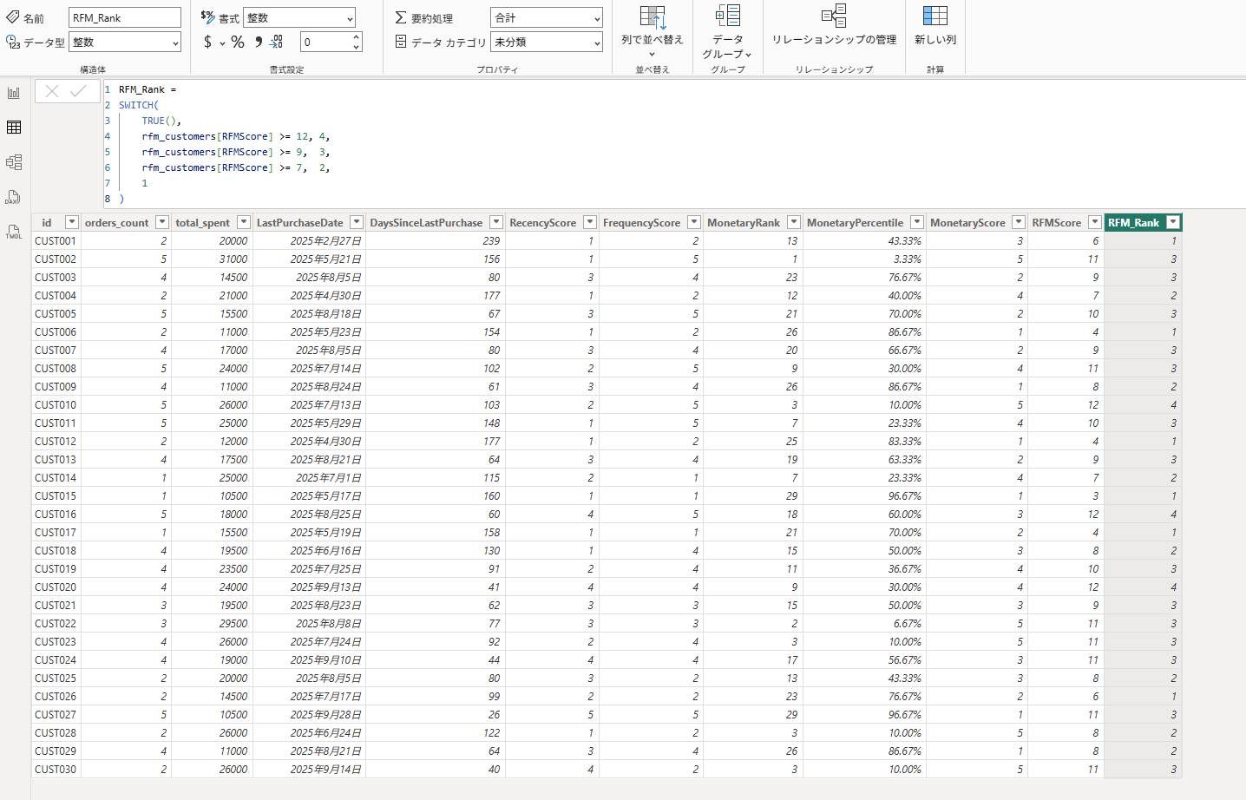1246x800 pixels.
Task: Open the Report view from the sidebar
Action: click(14, 93)
